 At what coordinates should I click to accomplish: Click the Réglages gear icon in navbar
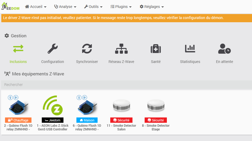(x=141, y=7)
